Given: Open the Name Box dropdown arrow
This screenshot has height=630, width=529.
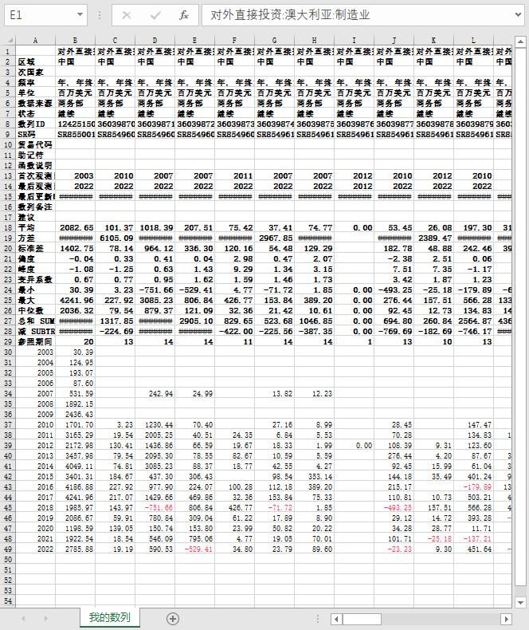Looking at the screenshot, I should (80, 15).
